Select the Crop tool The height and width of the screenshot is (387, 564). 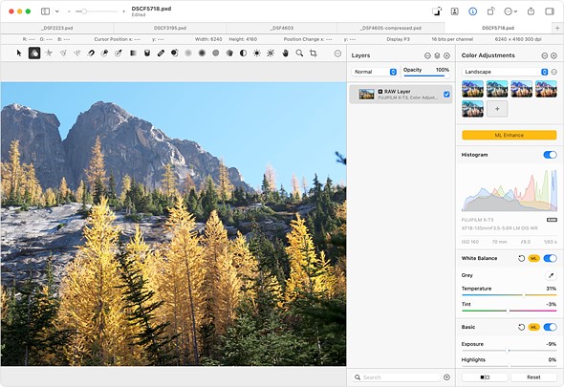click(314, 54)
